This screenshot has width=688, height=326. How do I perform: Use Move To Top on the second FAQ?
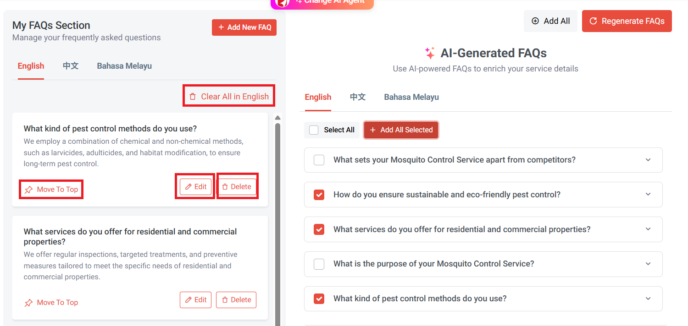[x=50, y=302]
